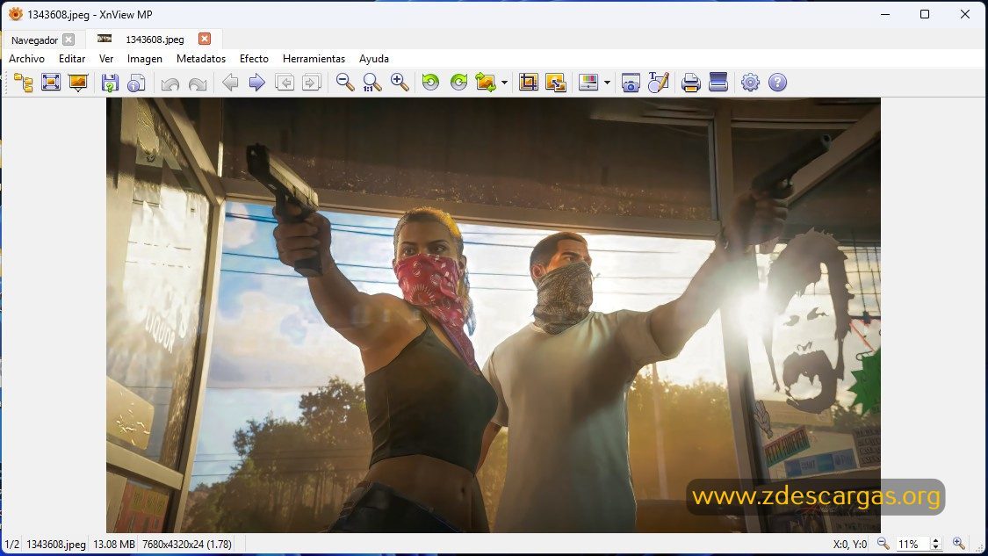988x556 pixels.
Task: Decrease zoom with stepper down arrow
Action: (935, 547)
